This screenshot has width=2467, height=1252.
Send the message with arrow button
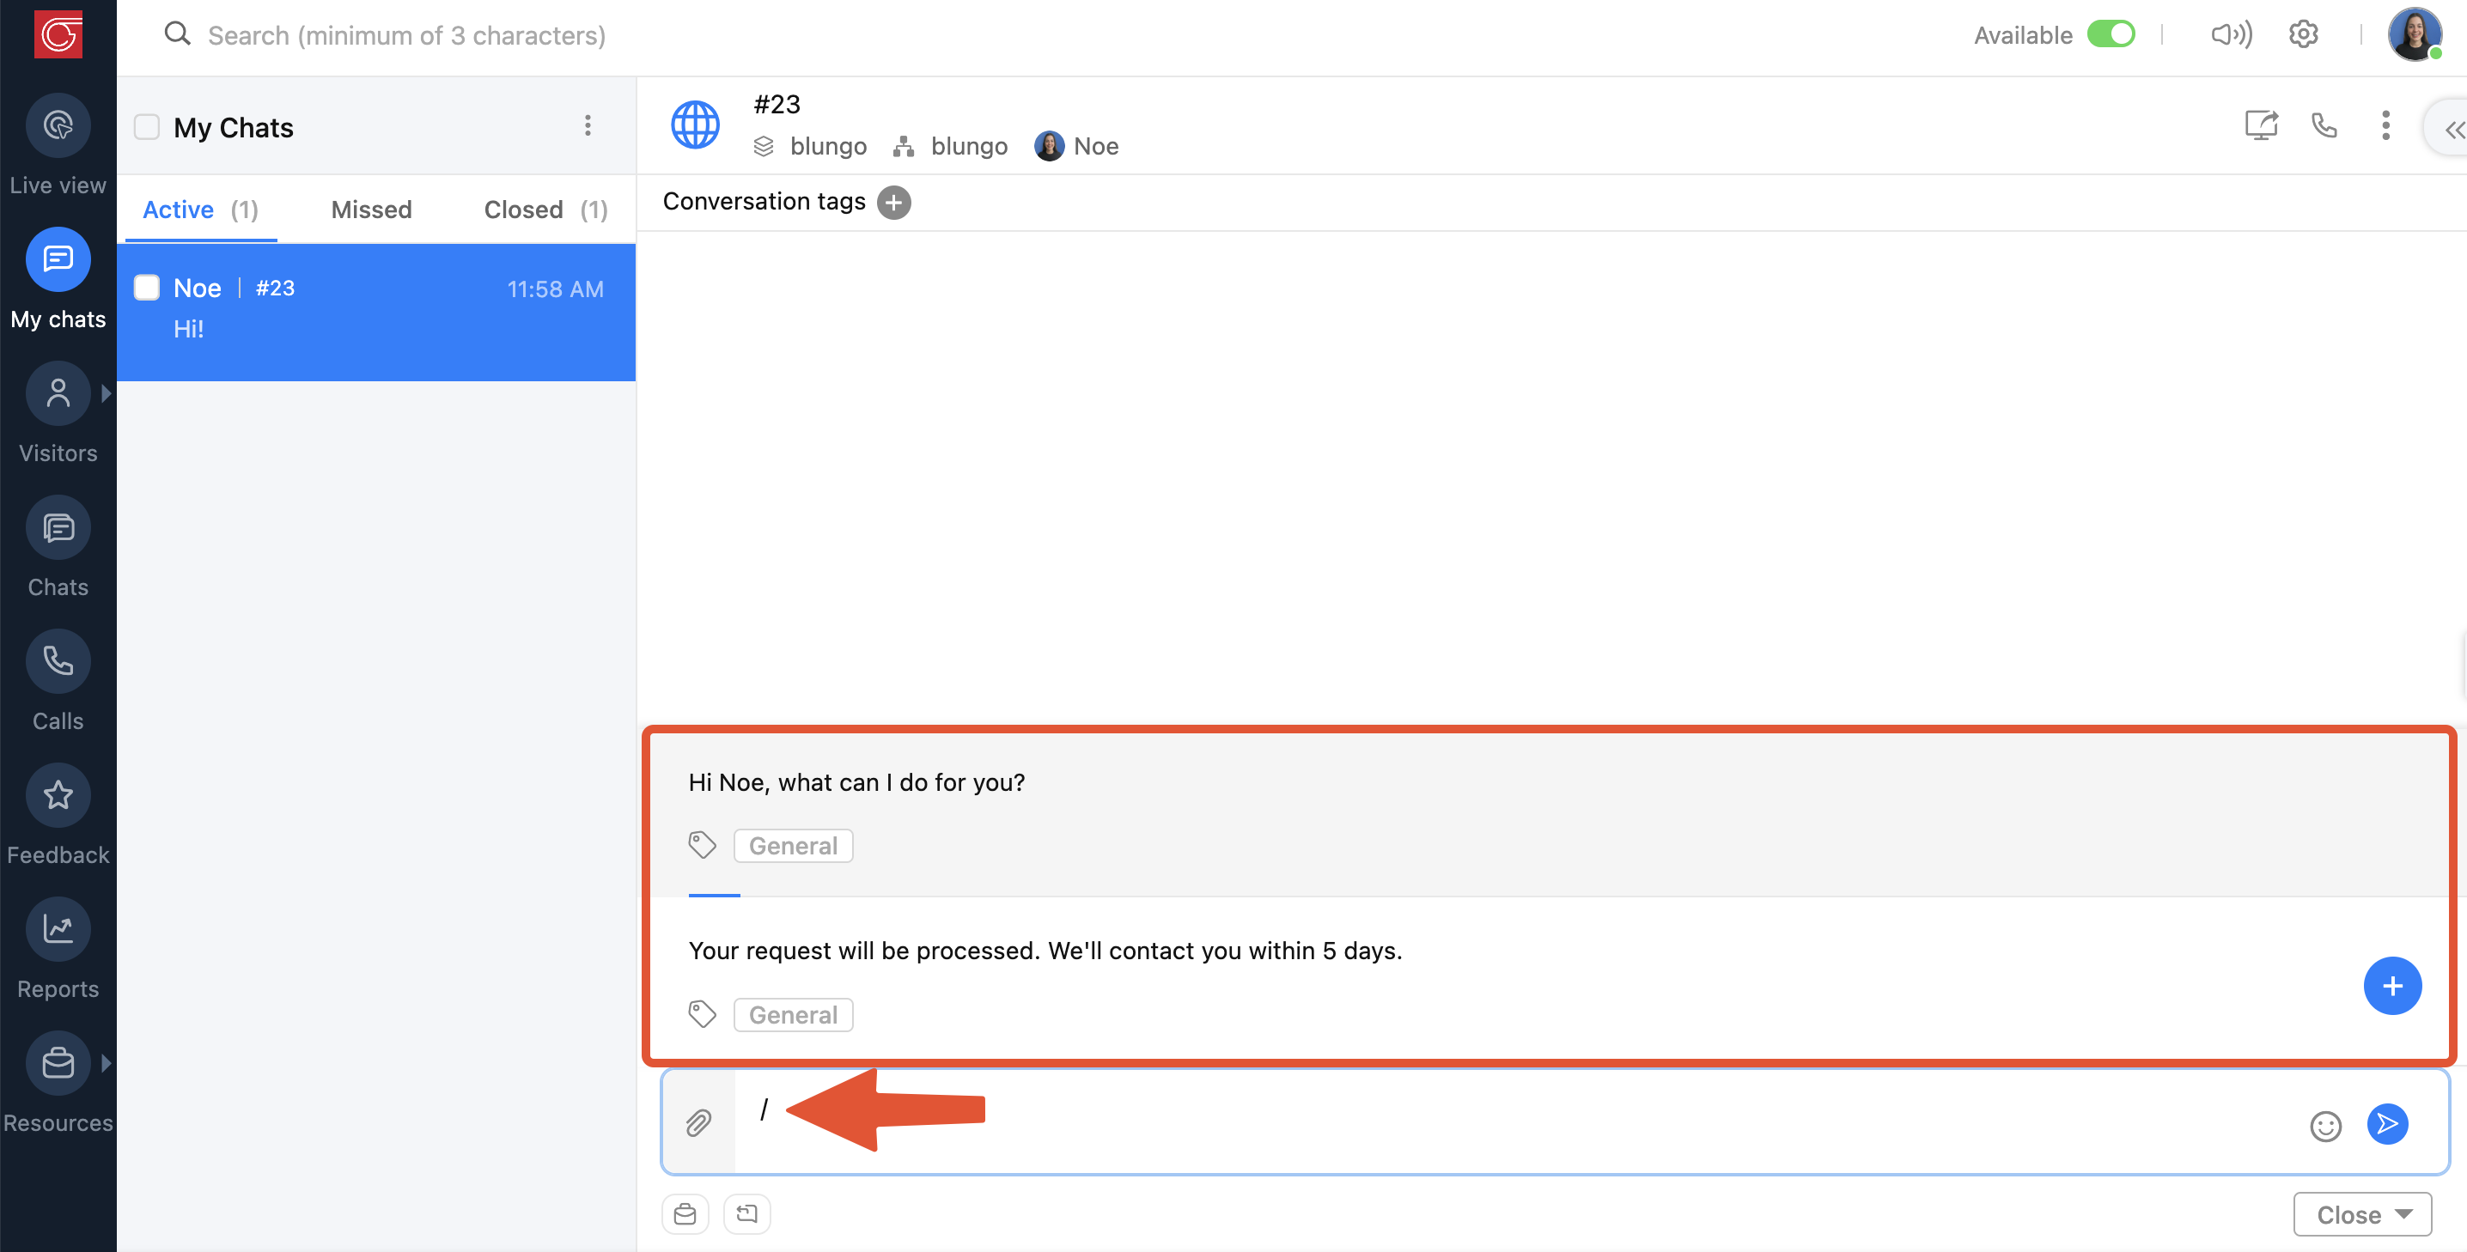pos(2387,1124)
